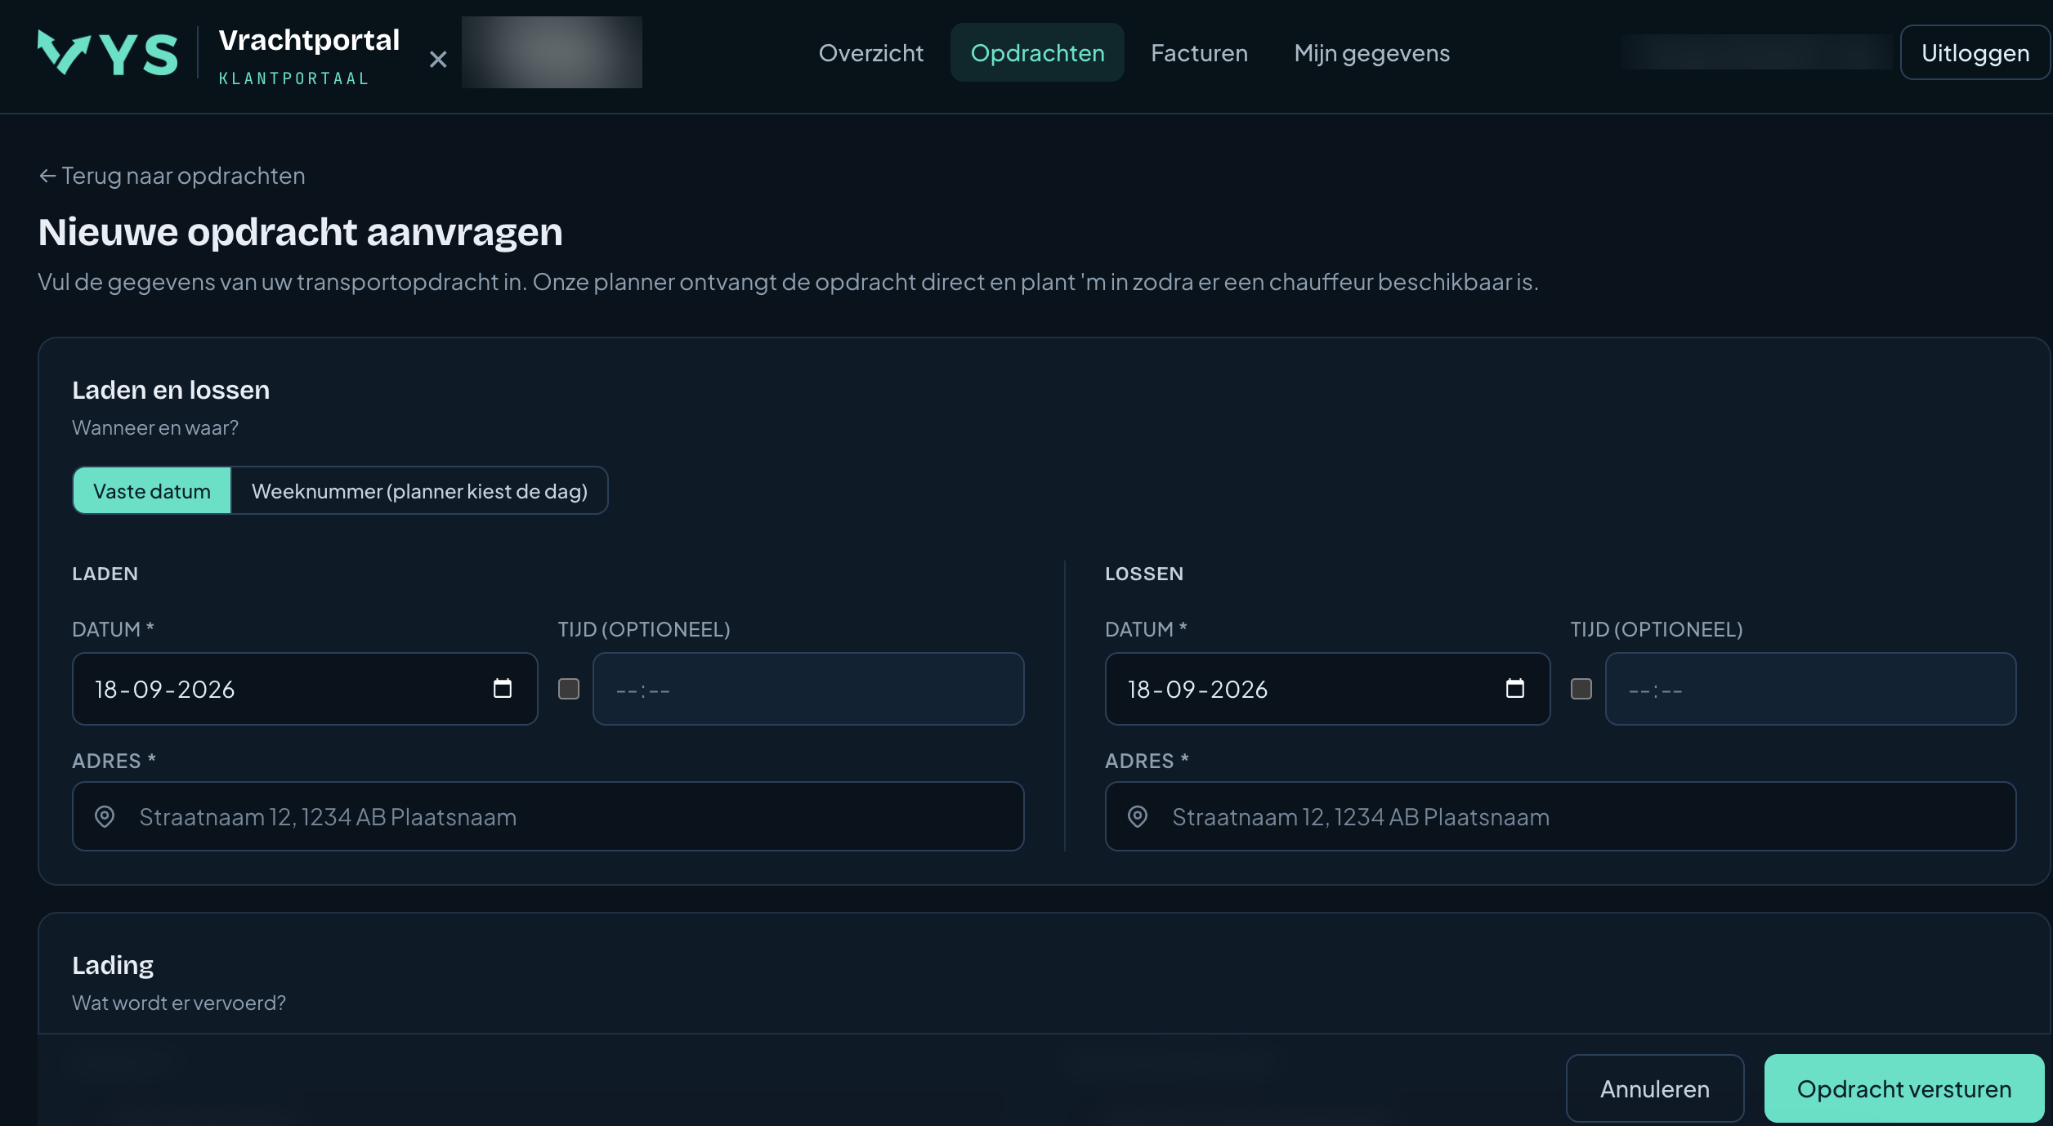This screenshot has height=1126, width=2053.
Task: Log out with the Uitloggen button
Action: pyautogui.click(x=1975, y=52)
